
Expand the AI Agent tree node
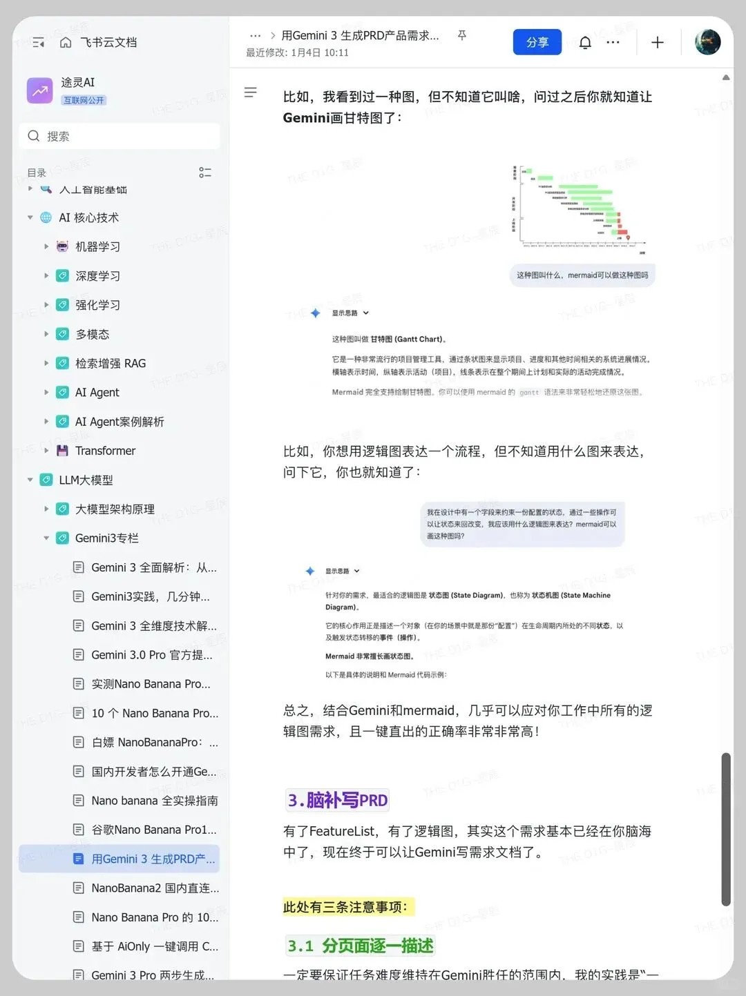pyautogui.click(x=46, y=392)
